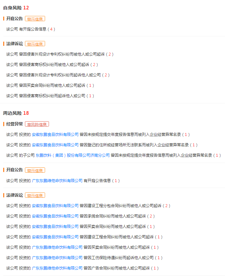
Task: Click row 曾因侵害外观设计专利权纠纷而起诉他人或公司
Action: tap(58, 75)
